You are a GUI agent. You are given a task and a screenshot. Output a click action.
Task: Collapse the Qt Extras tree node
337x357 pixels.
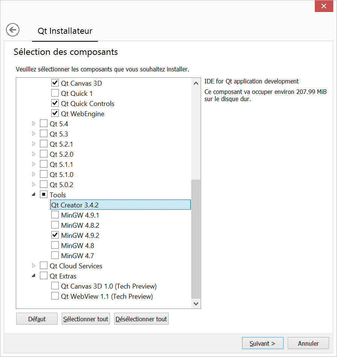[34, 275]
